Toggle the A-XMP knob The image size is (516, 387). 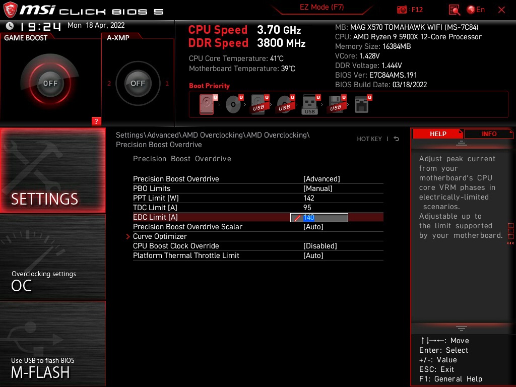pos(138,83)
